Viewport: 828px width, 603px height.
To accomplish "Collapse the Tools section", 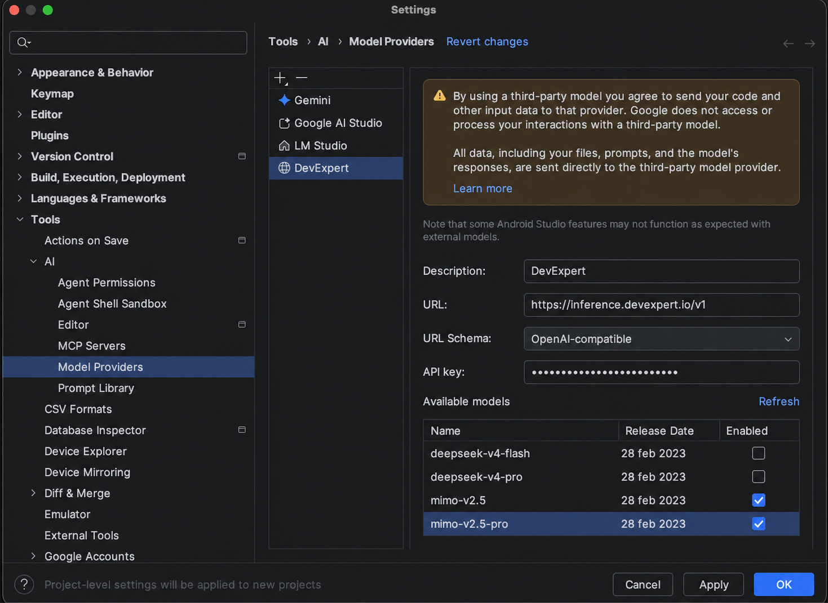I will 20,219.
